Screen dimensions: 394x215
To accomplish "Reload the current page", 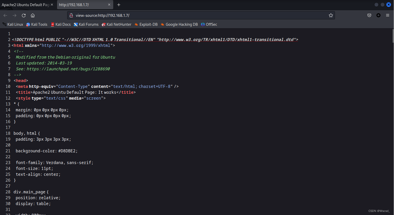I will tap(24, 16).
